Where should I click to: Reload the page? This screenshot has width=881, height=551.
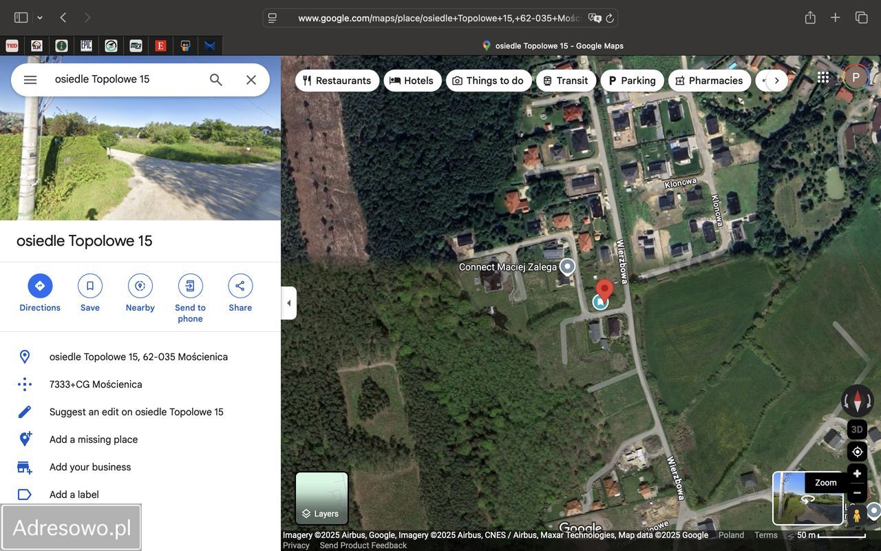pyautogui.click(x=610, y=18)
